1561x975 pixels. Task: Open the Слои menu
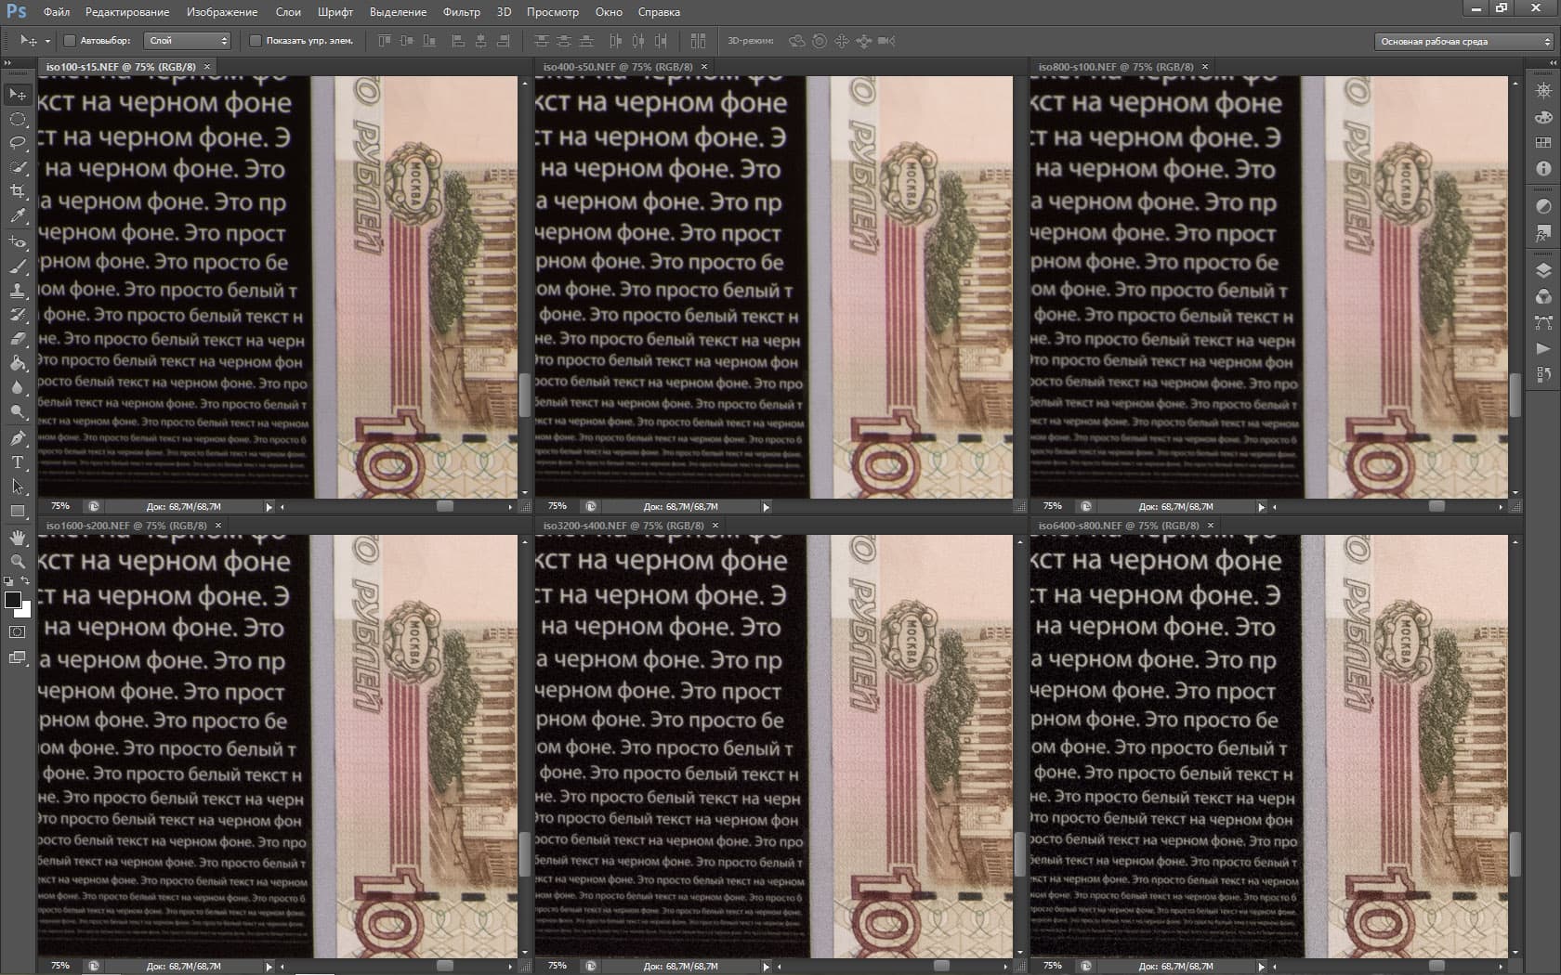coord(288,12)
